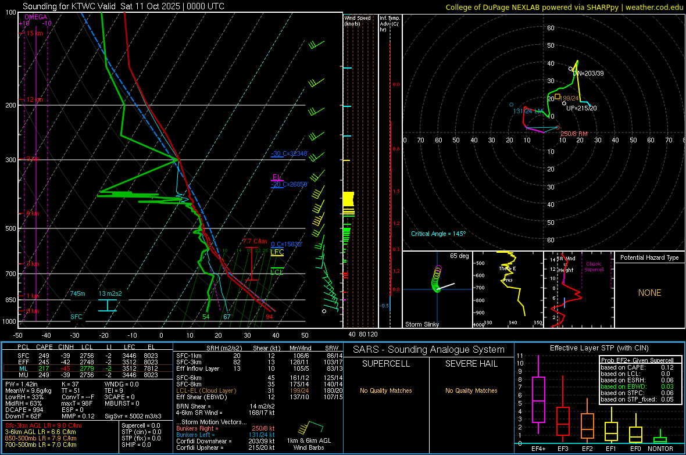Click 'No Quality Matches' under SUPERCELL
Image resolution: width=686 pixels, height=455 pixels.
coord(386,390)
